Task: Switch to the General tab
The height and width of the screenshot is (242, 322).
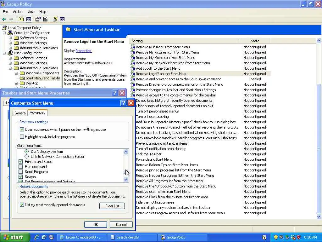Action: (x=20, y=113)
